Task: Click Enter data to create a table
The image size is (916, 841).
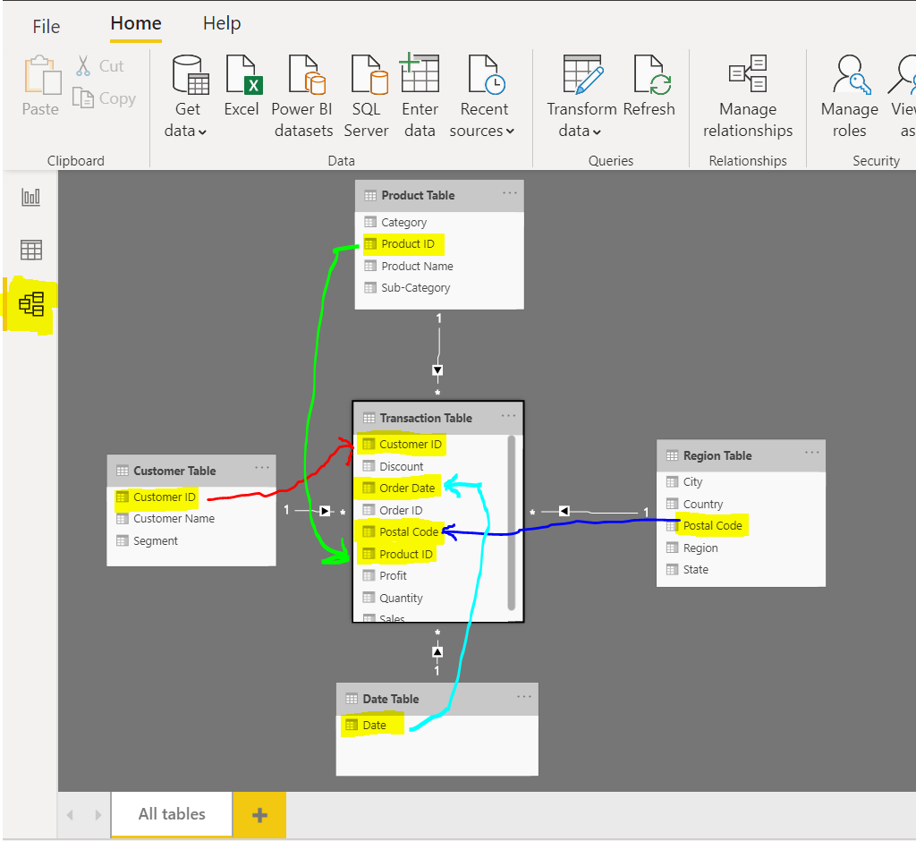Action: [420, 92]
